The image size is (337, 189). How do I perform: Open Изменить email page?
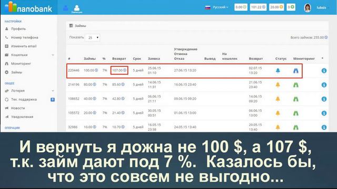[x=24, y=46]
